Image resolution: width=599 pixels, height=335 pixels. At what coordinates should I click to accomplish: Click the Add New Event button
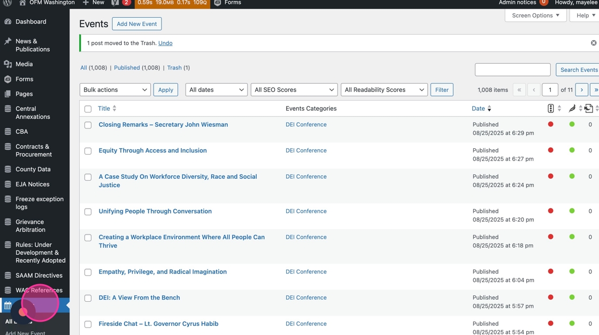[137, 24]
